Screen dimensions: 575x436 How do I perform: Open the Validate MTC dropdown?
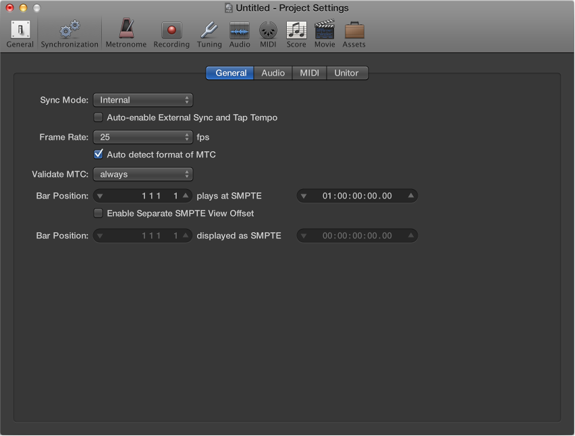click(142, 174)
